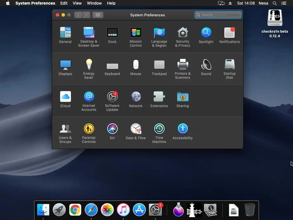Open the Spotlight preference pane
The width and height of the screenshot is (293, 220).
[206, 35]
